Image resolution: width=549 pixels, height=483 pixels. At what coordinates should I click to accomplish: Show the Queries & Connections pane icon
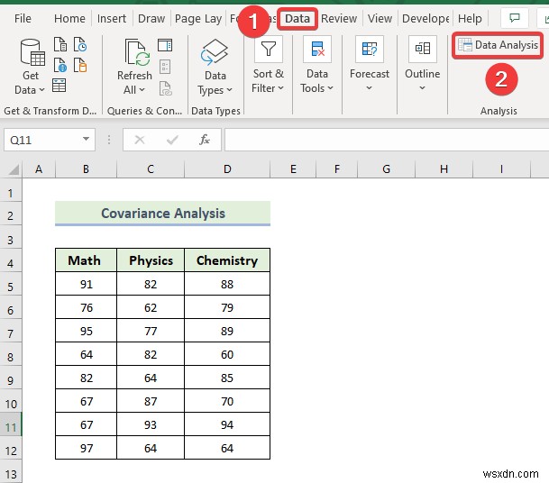pyautogui.click(x=165, y=45)
